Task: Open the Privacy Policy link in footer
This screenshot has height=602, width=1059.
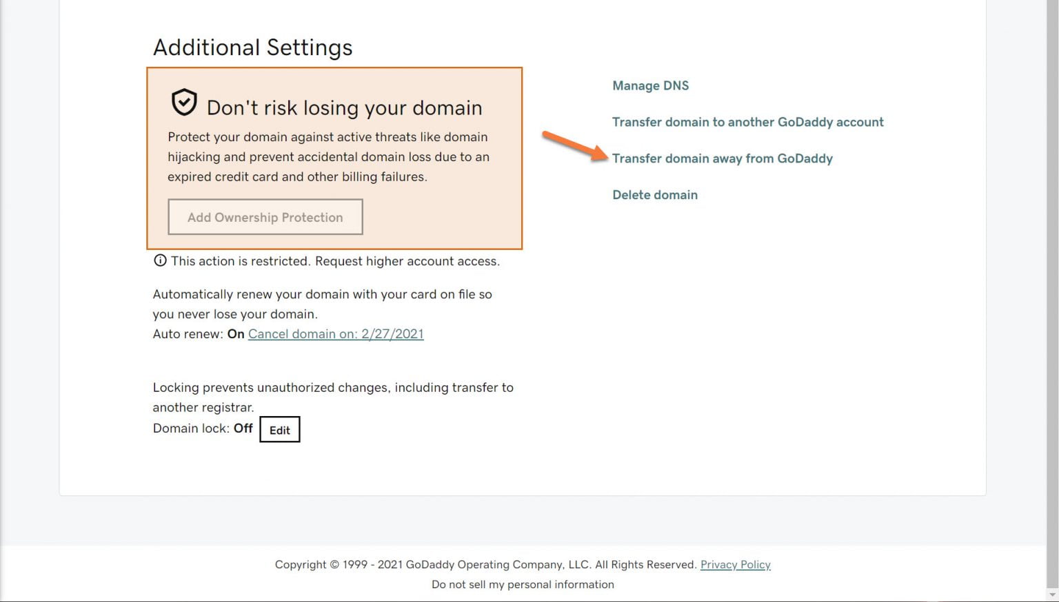Action: click(735, 565)
